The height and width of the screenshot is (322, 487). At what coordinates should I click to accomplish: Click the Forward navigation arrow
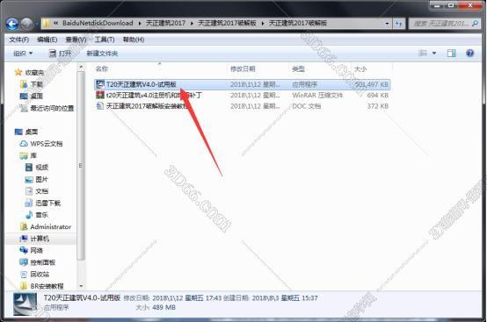pyautogui.click(x=27, y=24)
